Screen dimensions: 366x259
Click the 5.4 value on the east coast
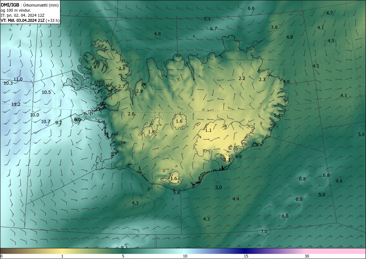tap(277, 115)
